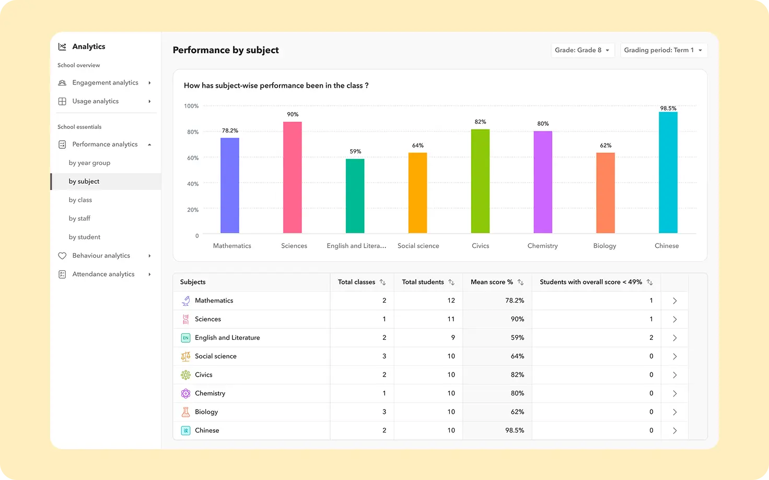Viewport: 769px width, 480px height.
Task: Click the Analytics chart icon in sidebar header
Action: [62, 46]
